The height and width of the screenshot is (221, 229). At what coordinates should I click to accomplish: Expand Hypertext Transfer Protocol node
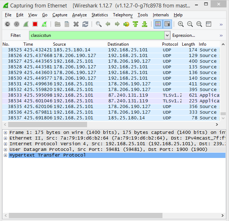tap(5, 155)
